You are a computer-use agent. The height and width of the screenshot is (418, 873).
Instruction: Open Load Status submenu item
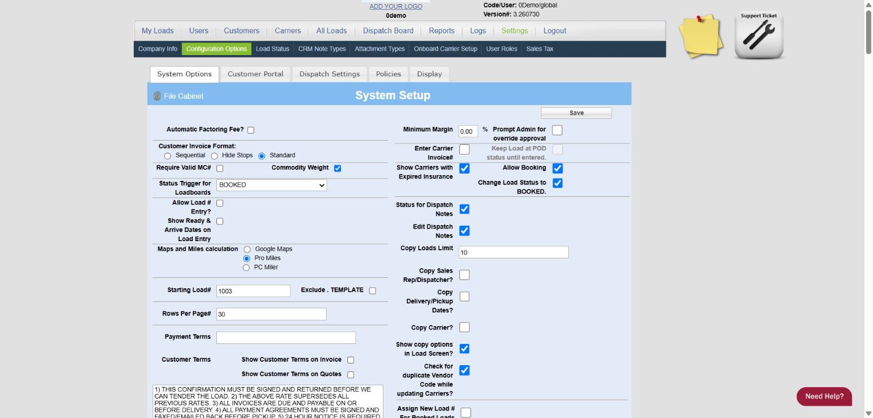coord(273,49)
